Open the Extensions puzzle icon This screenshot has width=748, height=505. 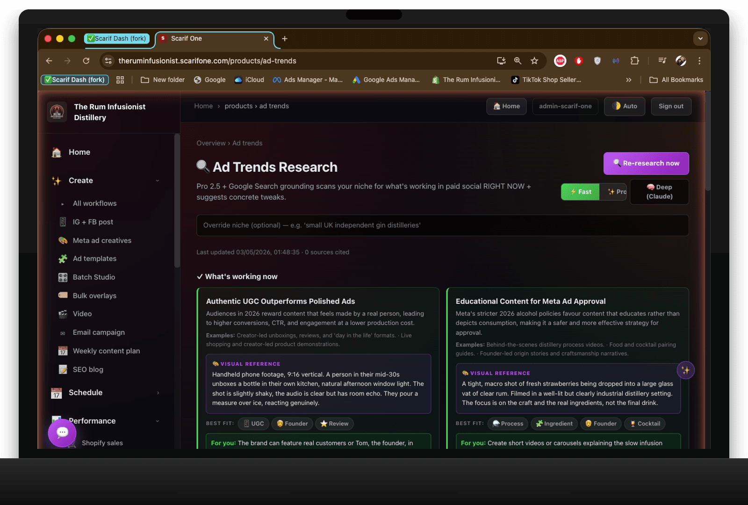coord(634,61)
